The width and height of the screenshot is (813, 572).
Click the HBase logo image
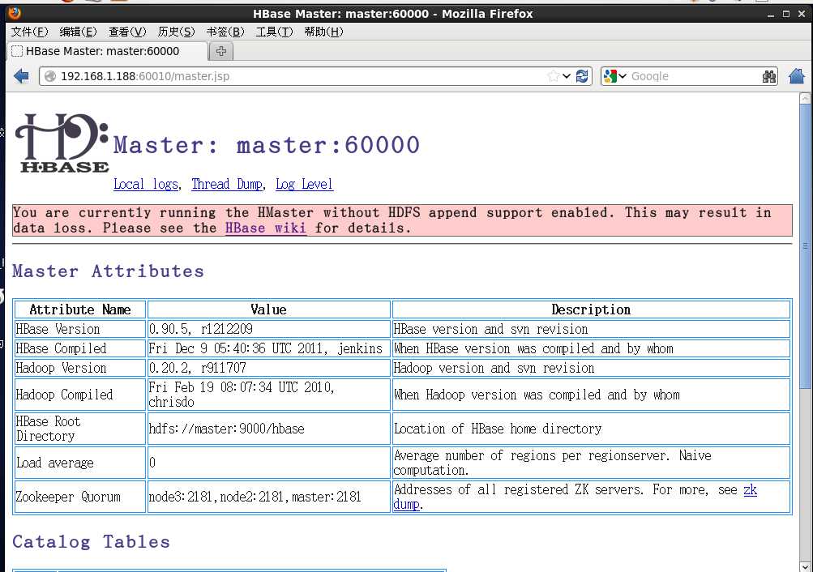62,143
